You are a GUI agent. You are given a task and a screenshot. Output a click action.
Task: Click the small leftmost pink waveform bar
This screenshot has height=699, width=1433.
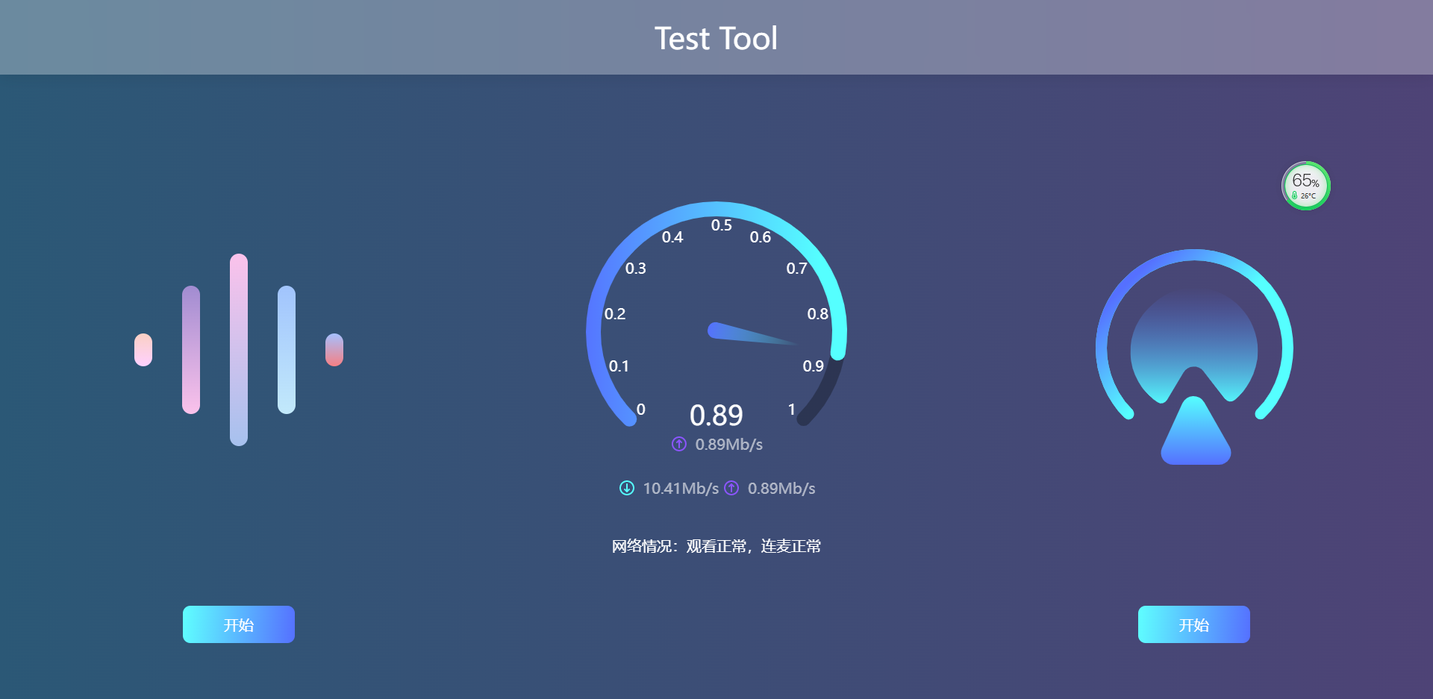tap(143, 350)
